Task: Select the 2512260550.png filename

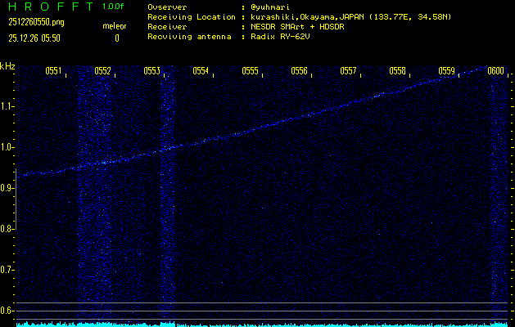Action: 38,22
